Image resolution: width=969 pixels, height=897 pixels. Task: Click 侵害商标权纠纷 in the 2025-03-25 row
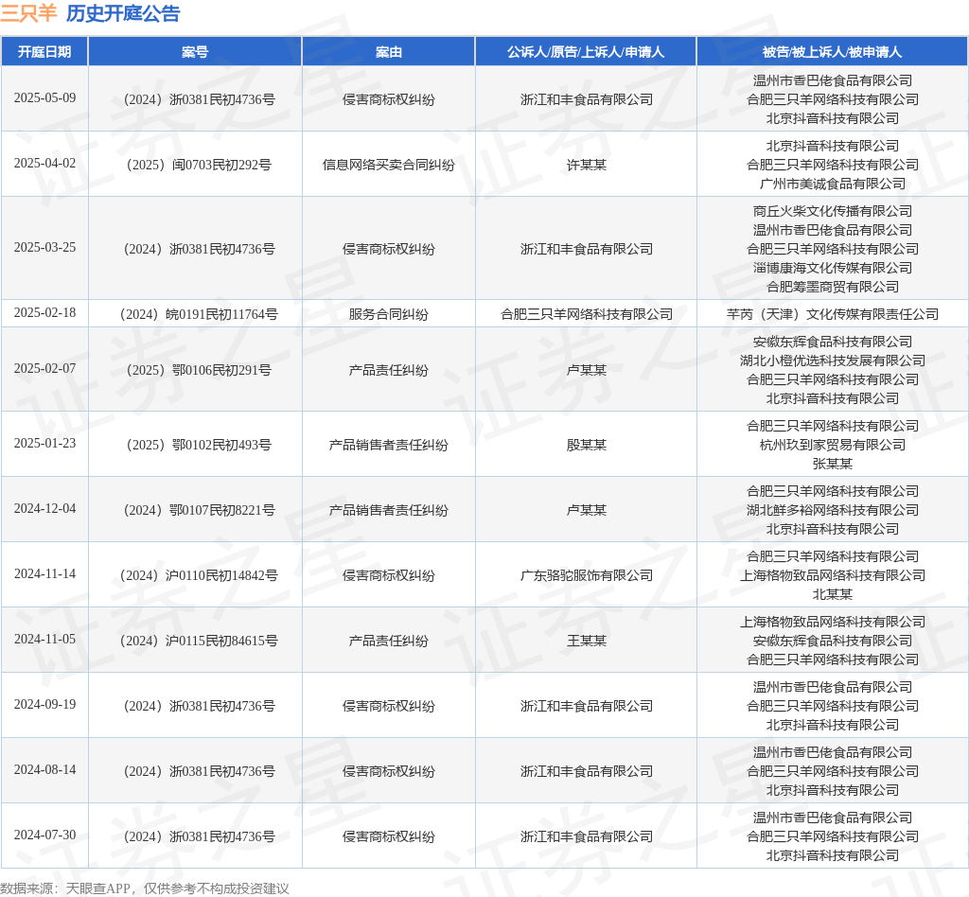click(389, 249)
